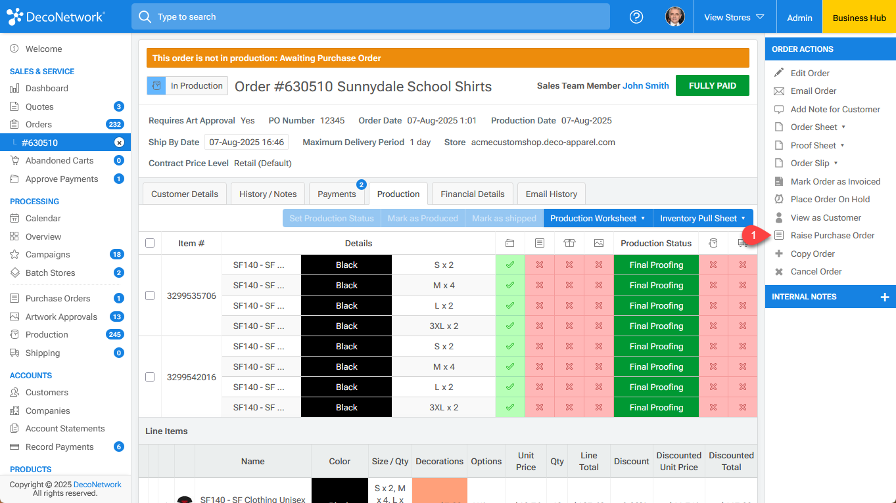
Task: Click the Place Order On Hold clock icon
Action: (x=785, y=199)
